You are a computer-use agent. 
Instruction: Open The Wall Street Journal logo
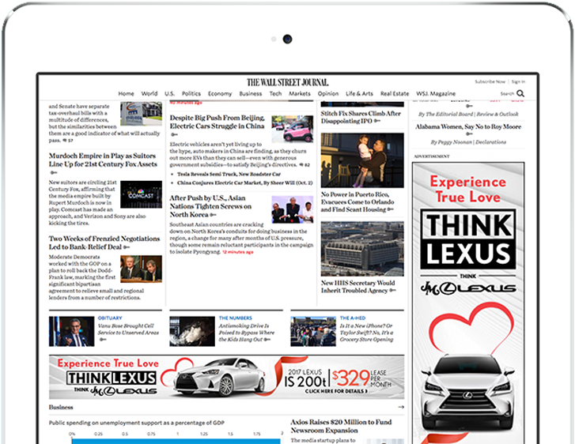pos(288,82)
